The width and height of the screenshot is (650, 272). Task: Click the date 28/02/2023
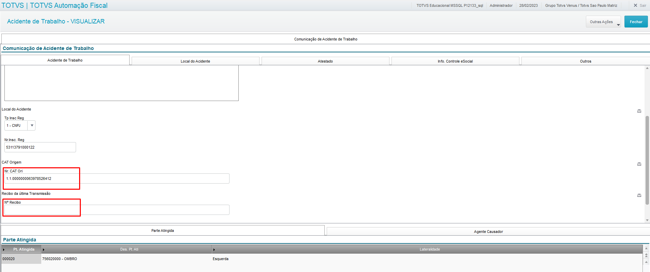point(528,5)
